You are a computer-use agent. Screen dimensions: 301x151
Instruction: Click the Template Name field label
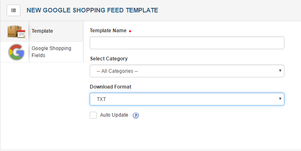(108, 31)
